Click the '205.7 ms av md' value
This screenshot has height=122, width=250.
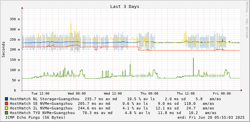point(94,103)
